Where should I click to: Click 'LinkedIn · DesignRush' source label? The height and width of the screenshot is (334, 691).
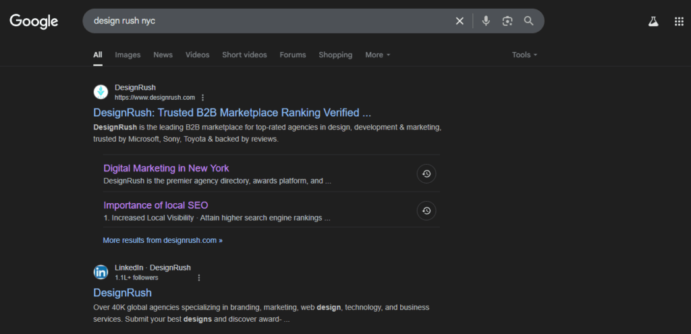pyautogui.click(x=153, y=268)
